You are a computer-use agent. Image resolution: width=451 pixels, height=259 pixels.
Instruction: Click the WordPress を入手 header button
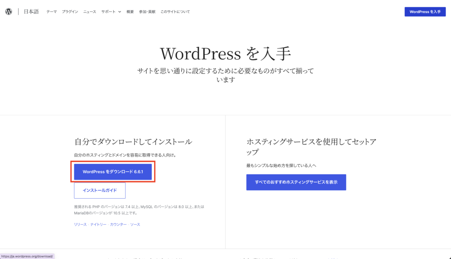425,12
